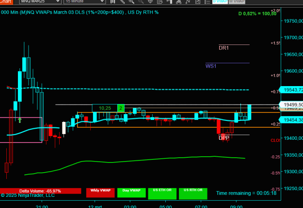Image resolution: width=303 pixels, height=208 pixels.
Task: Click the Time remaining = 00:05:18 text
Action: [x=246, y=193]
